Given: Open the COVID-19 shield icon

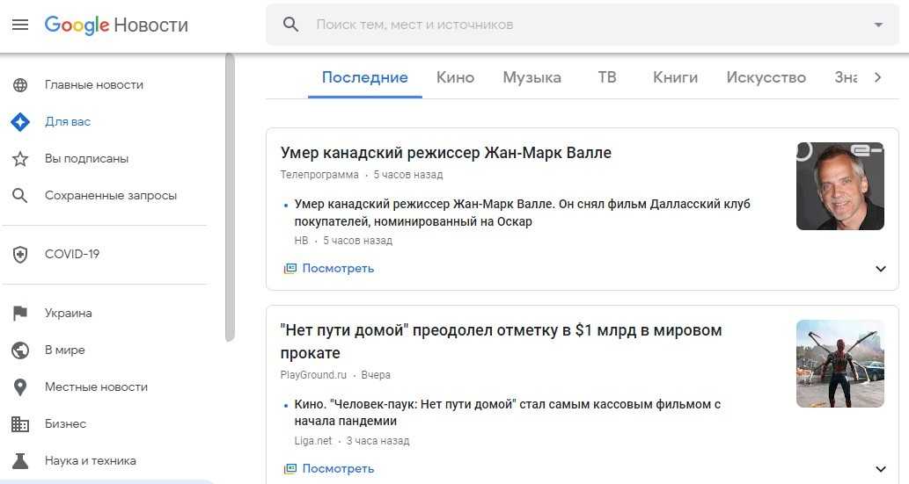Looking at the screenshot, I should [20, 255].
